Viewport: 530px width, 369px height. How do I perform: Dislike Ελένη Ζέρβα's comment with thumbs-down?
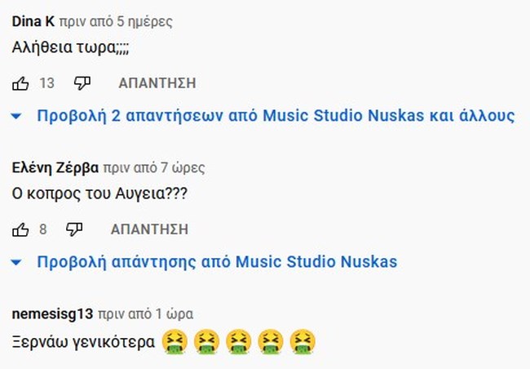pyautogui.click(x=74, y=229)
